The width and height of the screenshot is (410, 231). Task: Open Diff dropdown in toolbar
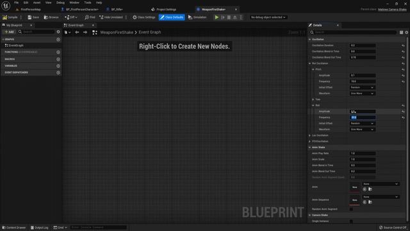71,17
